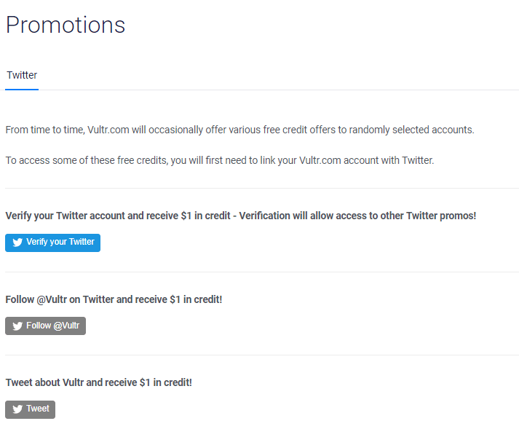Viewport: 519px width, 429px height.
Task: Click the sentence about linking account with Twitter
Action: point(220,160)
